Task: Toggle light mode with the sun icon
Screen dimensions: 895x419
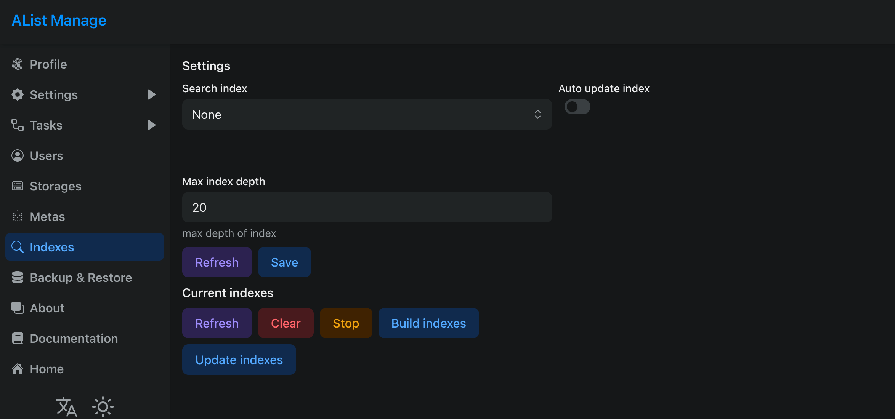Action: pyautogui.click(x=102, y=406)
